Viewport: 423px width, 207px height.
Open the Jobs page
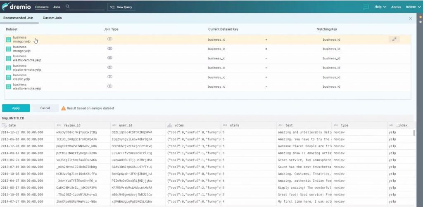point(57,7)
